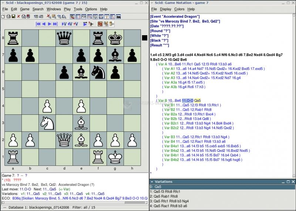Toggle autoplay mode button
This screenshot has width=296, height=211.
coord(85,24)
